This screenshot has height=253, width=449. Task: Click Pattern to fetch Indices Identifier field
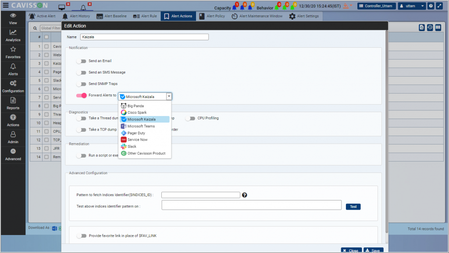(201, 195)
